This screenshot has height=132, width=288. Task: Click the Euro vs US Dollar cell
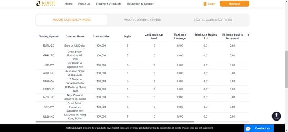75,46
